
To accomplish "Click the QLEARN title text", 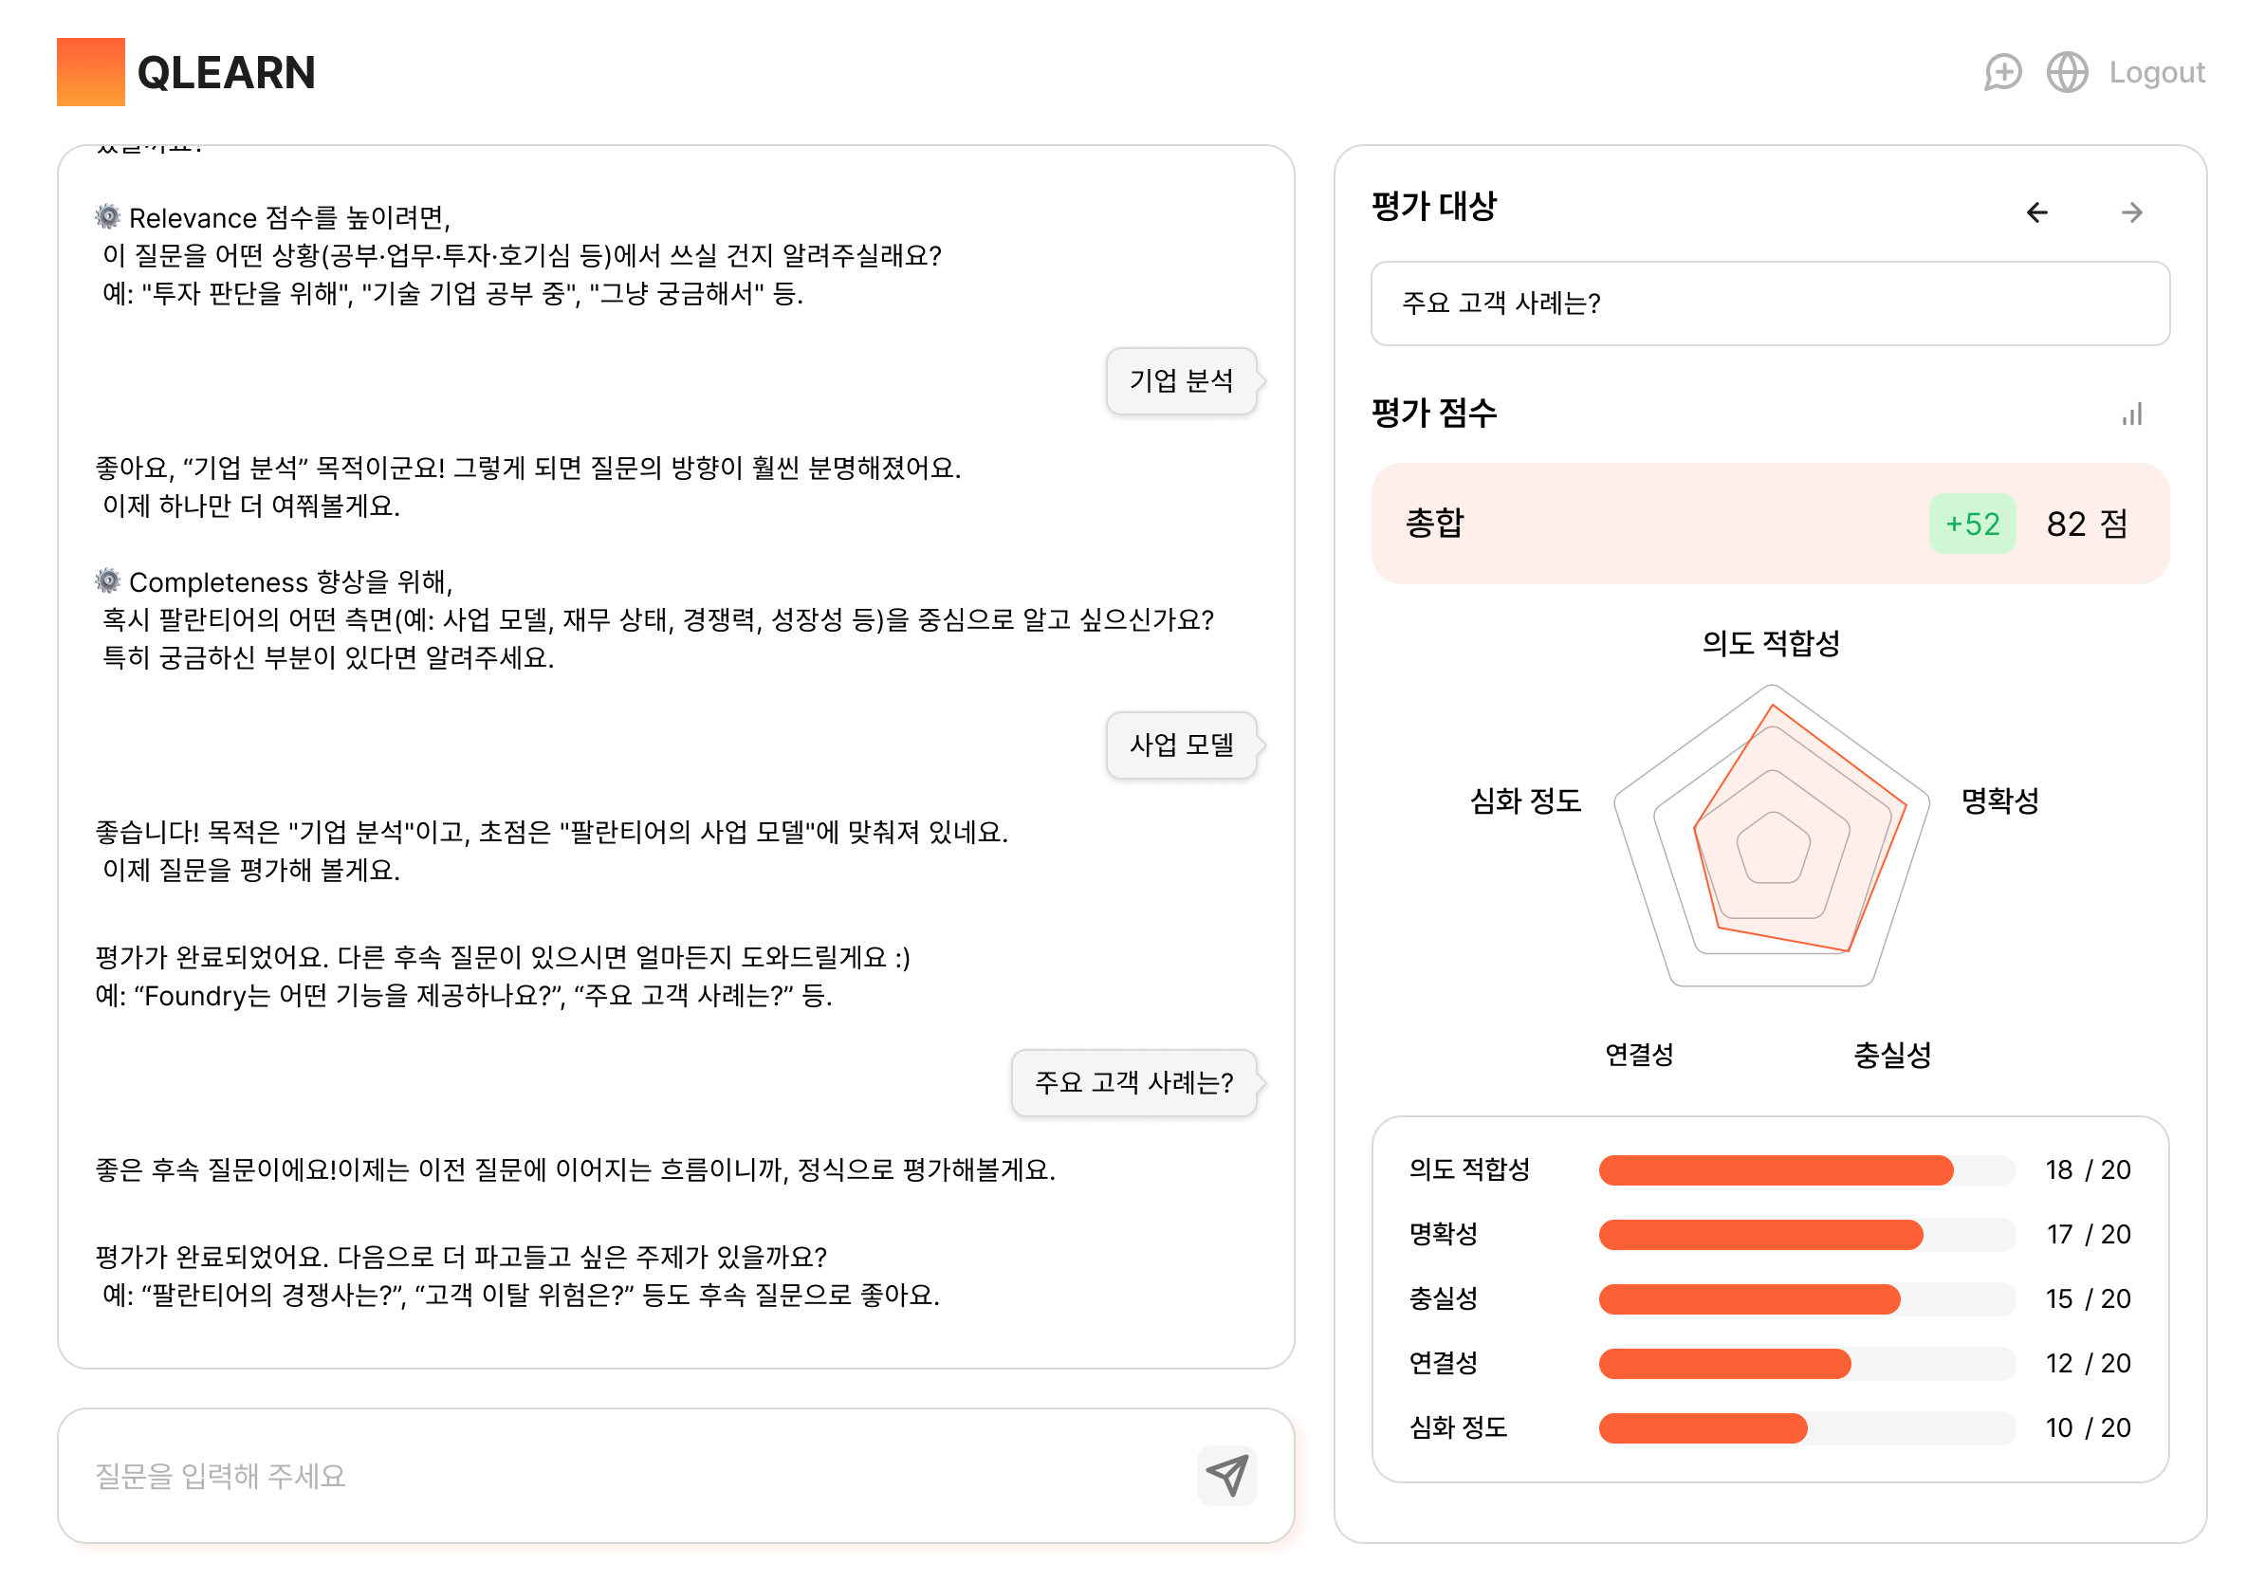I will coord(226,73).
